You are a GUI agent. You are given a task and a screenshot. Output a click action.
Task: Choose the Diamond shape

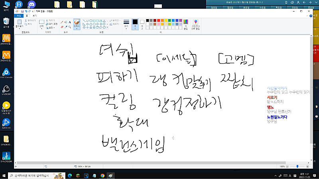click(x=87, y=24)
